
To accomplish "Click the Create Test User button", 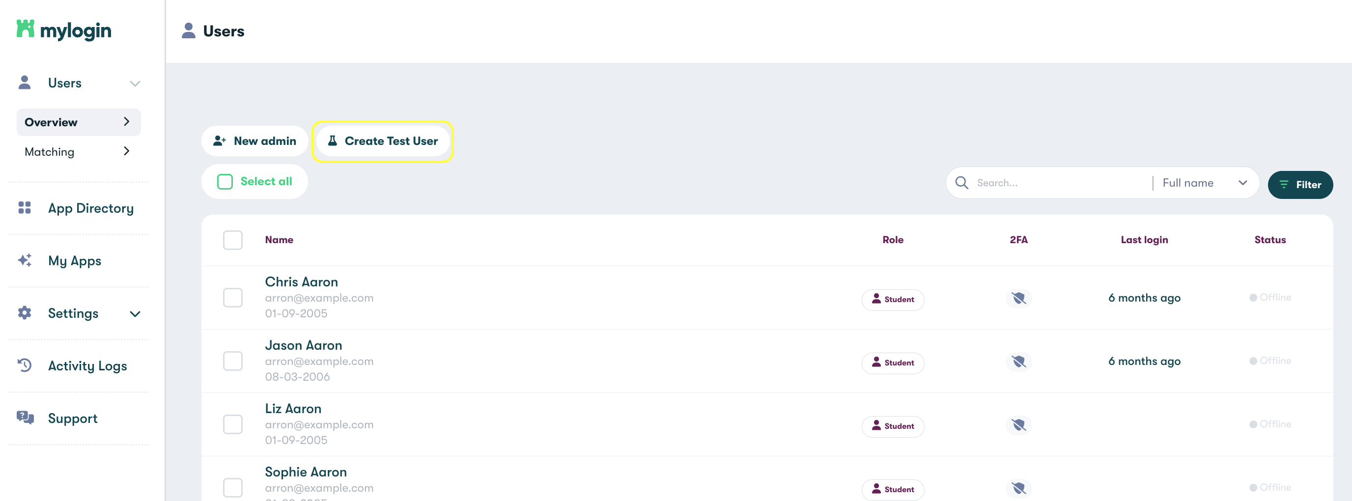I will point(383,140).
